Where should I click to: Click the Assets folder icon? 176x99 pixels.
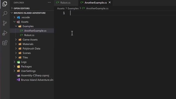click(18, 22)
